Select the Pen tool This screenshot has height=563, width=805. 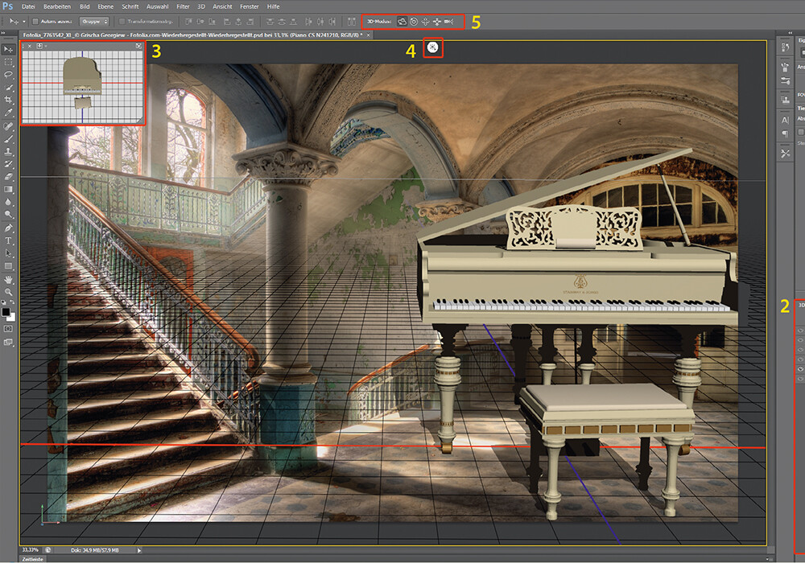(8, 228)
